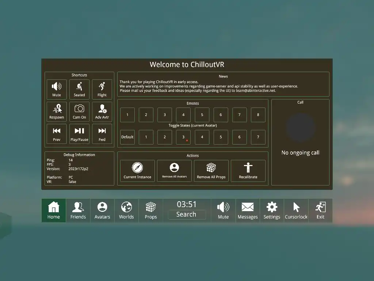Click the version text 2023r172p2
The width and height of the screenshot is (374, 281).
pyautogui.click(x=78, y=169)
